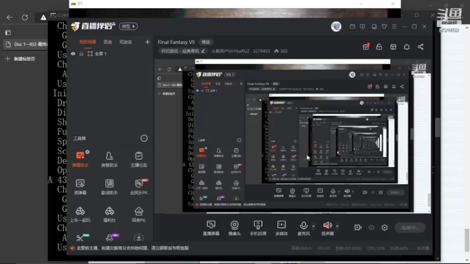470x264 pixels.
Task: Switch to 可改名 scene tab
Action: (126, 42)
